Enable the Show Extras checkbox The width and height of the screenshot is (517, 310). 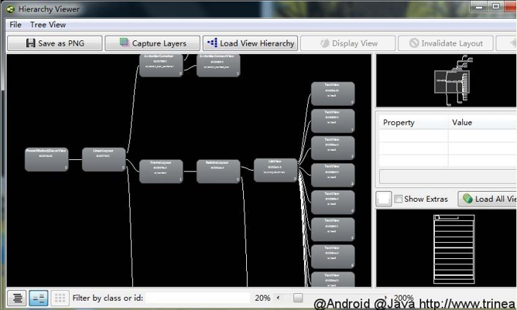pos(399,199)
